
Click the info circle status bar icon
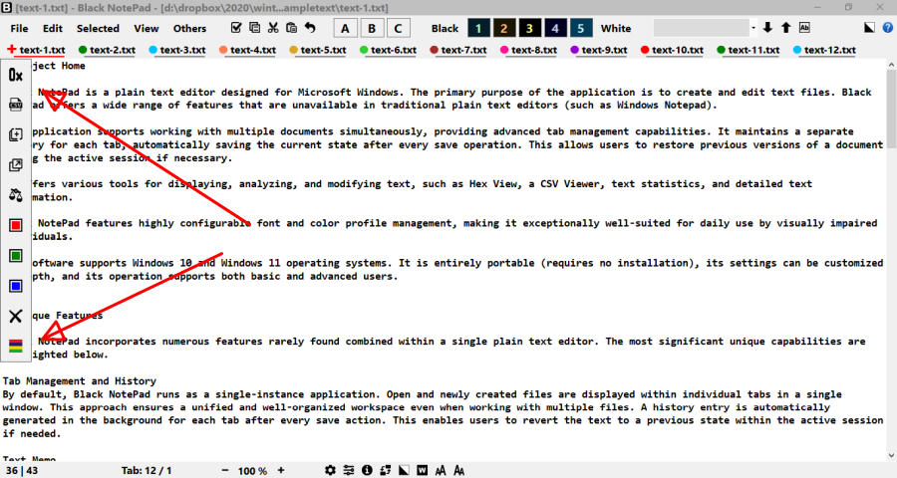(x=367, y=470)
